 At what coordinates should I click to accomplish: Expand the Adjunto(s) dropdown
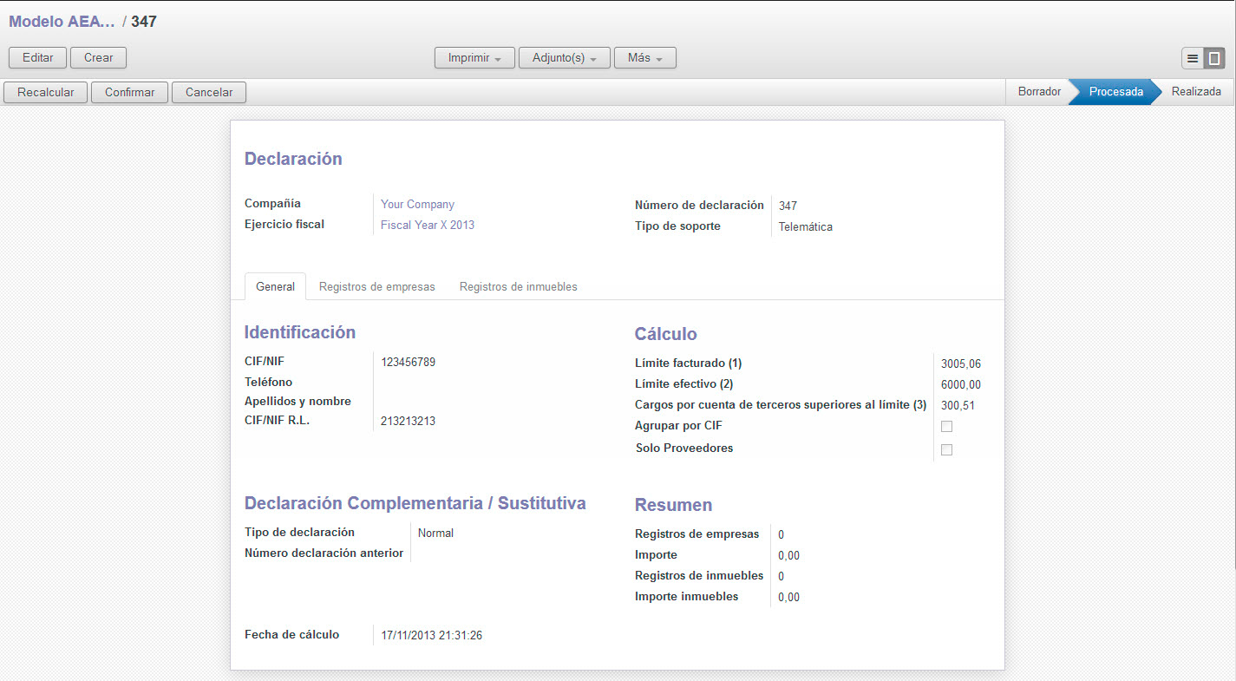(x=564, y=58)
